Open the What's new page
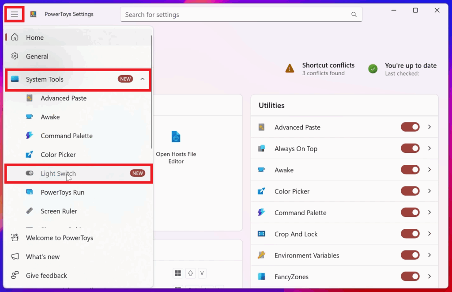Image resolution: width=452 pixels, height=292 pixels. 43,257
